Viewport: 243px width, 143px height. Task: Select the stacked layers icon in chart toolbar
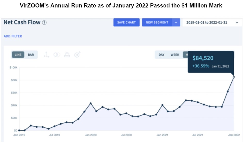[x=67, y=55]
